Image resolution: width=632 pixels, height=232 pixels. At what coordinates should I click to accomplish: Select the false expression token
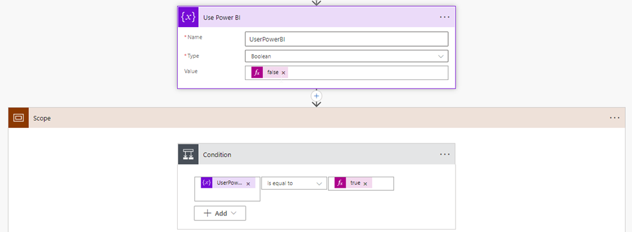pos(270,73)
